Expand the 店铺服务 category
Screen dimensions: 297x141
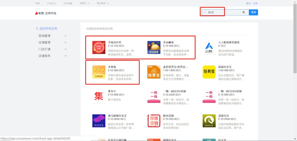coord(65,56)
